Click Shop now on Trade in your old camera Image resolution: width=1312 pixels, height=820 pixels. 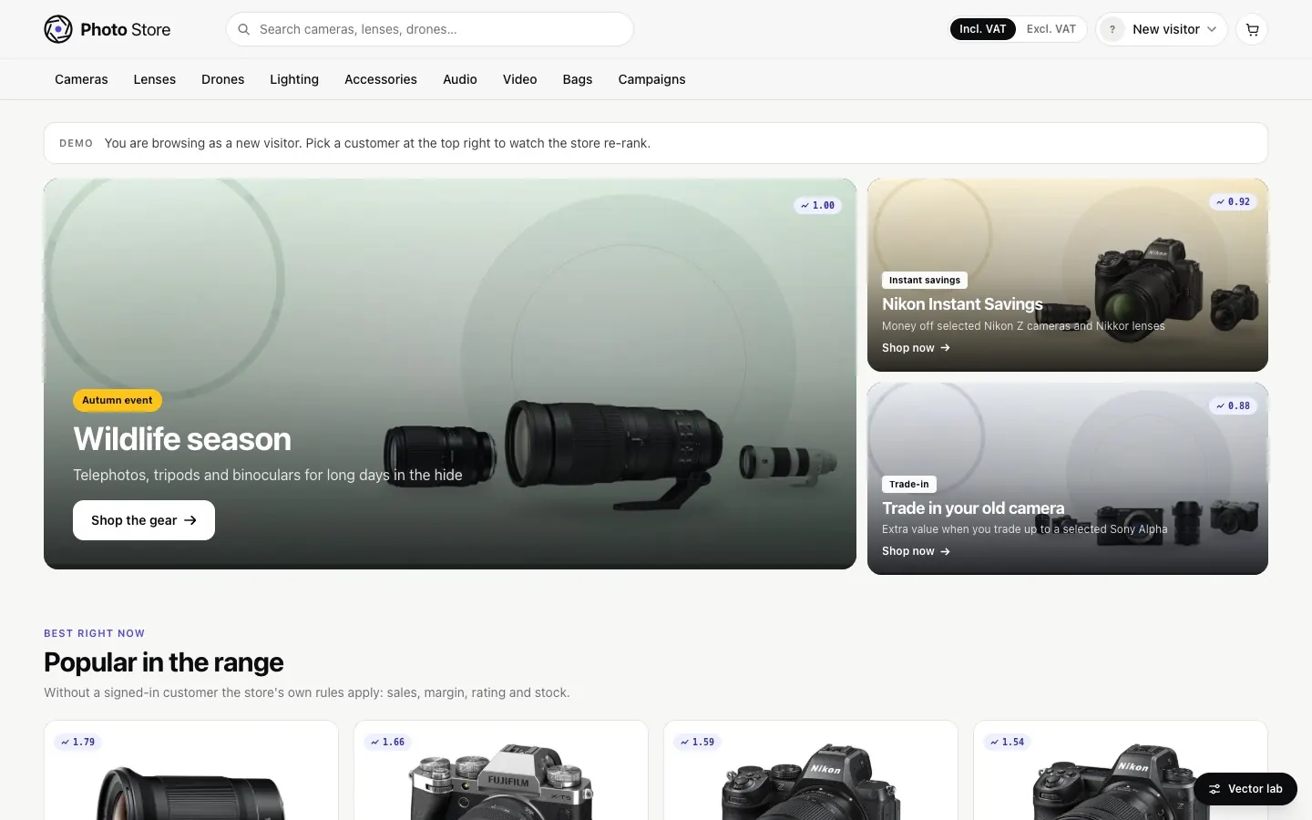pyautogui.click(x=916, y=551)
